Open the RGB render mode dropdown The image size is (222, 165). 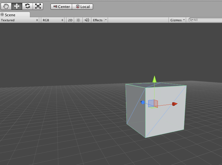[53, 20]
